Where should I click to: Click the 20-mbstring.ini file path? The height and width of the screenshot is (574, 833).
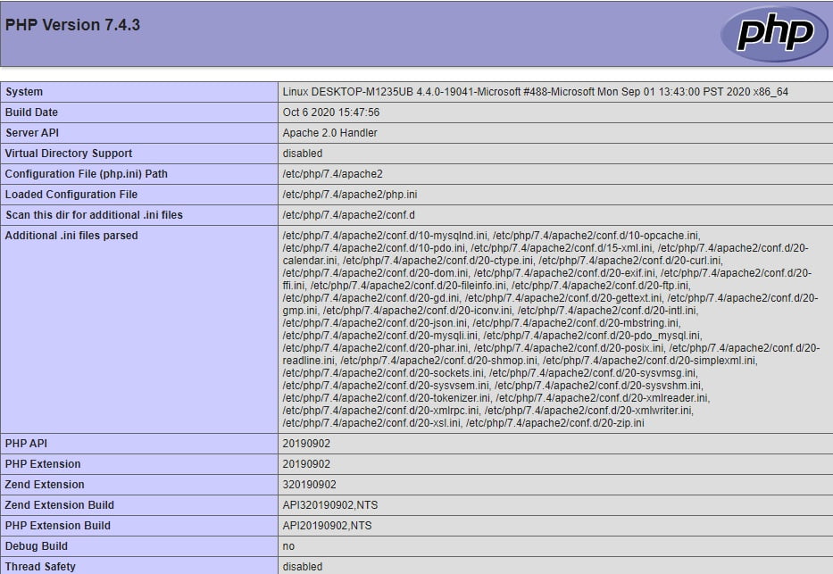pyautogui.click(x=576, y=323)
